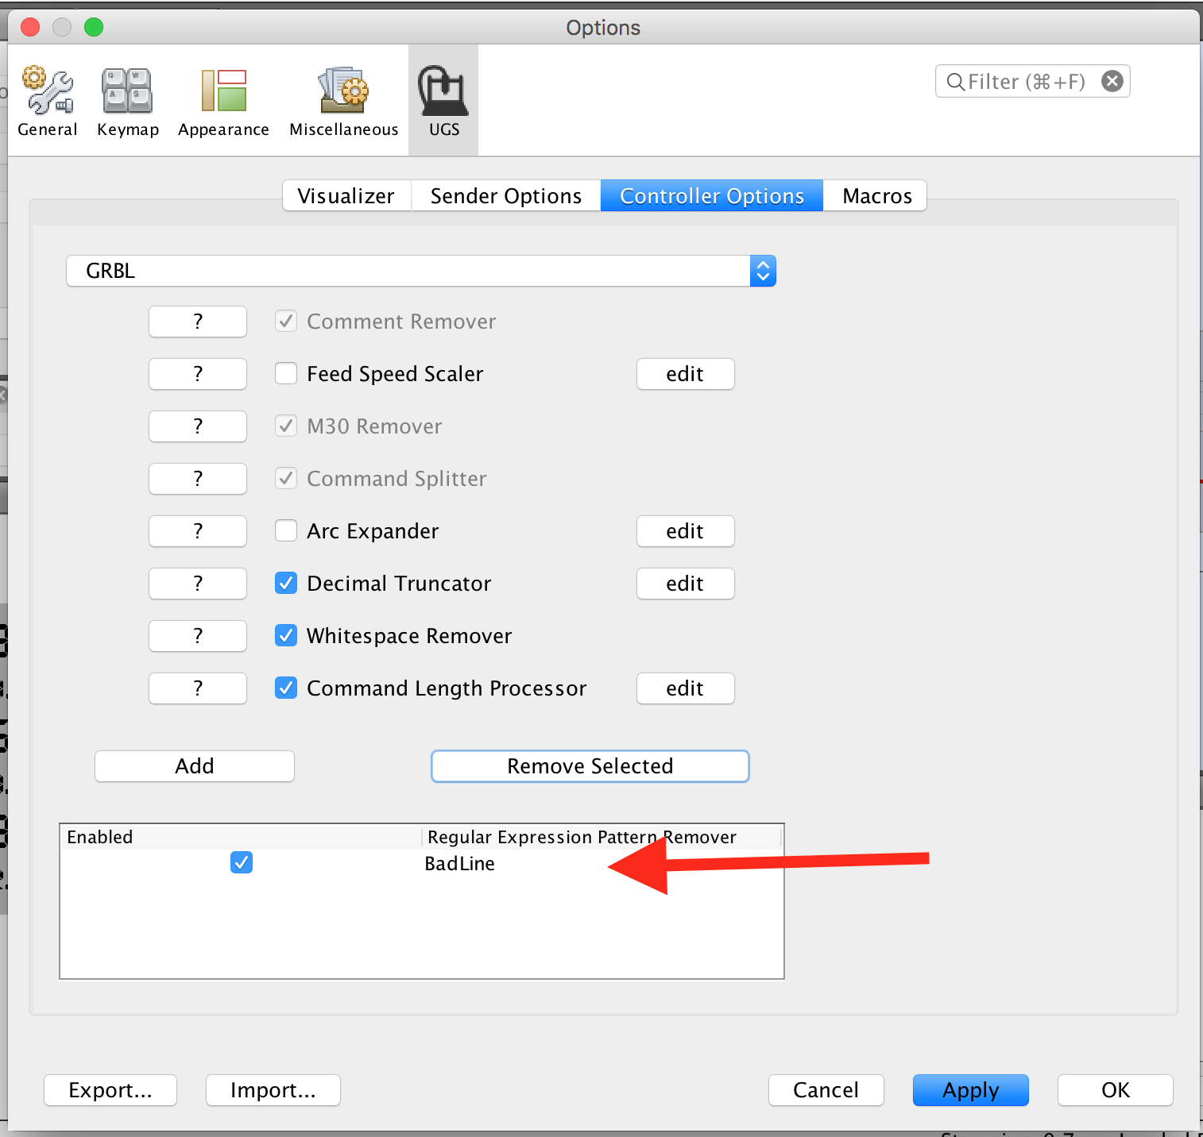This screenshot has width=1203, height=1137.
Task: Click the Export button
Action: (x=110, y=1090)
